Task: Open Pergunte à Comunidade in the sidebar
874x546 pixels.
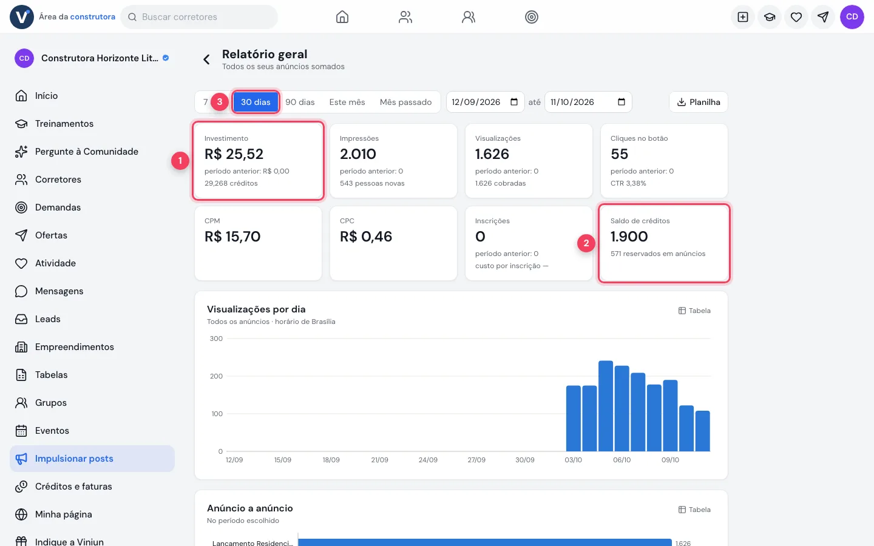Action: 92,152
